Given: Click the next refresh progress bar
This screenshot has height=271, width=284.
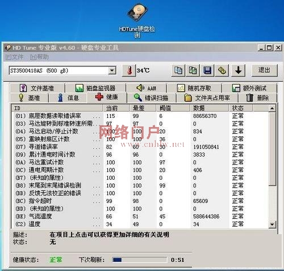Looking at the screenshot, I should click(140, 260).
